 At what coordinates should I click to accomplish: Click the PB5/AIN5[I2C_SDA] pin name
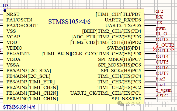point(29,71)
